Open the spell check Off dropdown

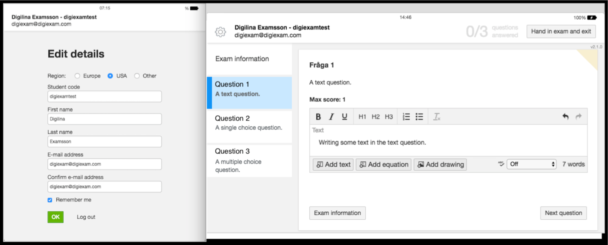[x=532, y=164]
